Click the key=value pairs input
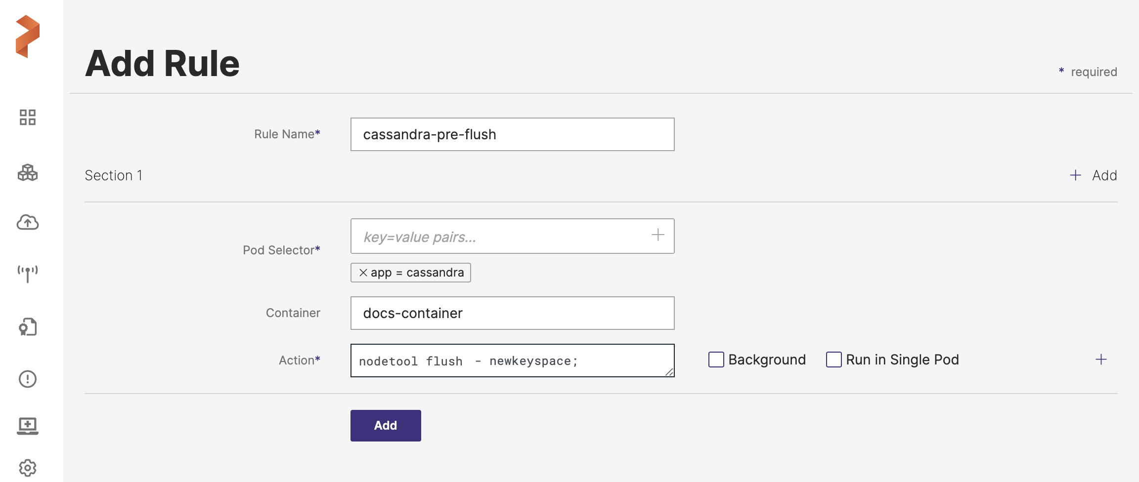1139x482 pixels. click(x=499, y=237)
